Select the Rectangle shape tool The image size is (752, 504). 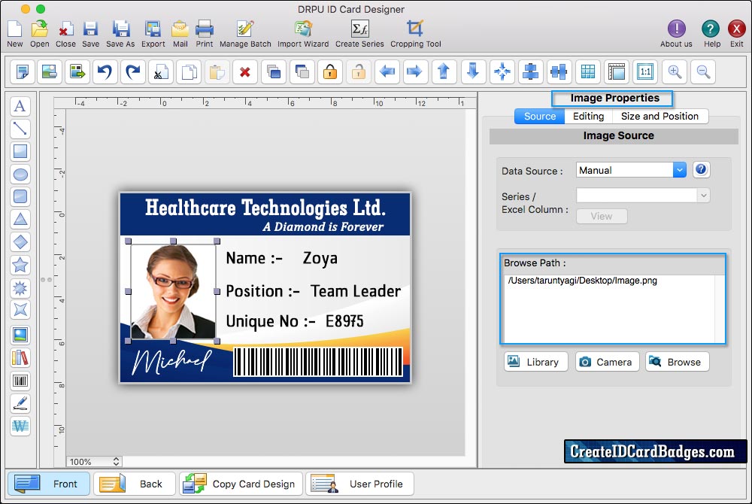point(20,151)
